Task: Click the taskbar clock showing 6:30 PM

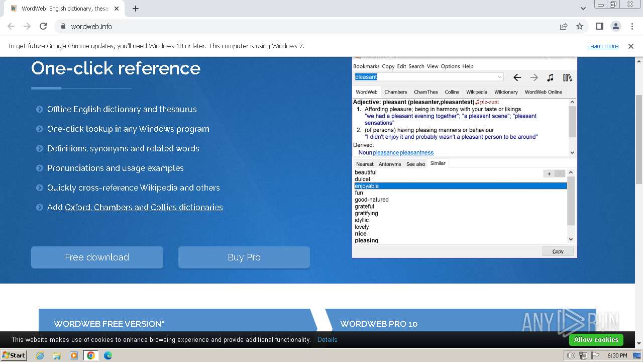Action: click(617, 355)
